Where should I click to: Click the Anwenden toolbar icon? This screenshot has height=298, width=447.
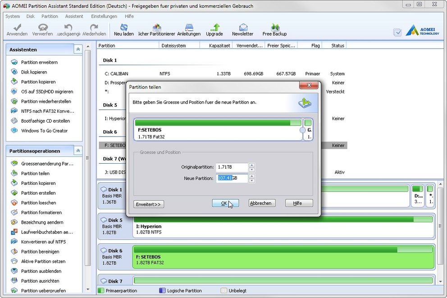pos(17,30)
